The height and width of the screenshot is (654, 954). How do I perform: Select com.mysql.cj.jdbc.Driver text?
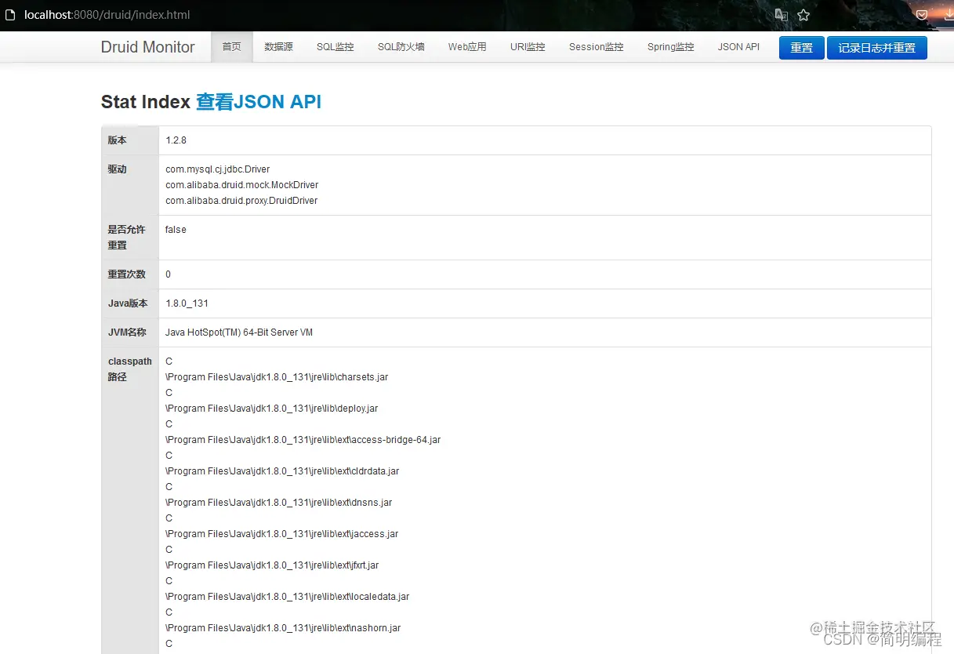click(217, 169)
